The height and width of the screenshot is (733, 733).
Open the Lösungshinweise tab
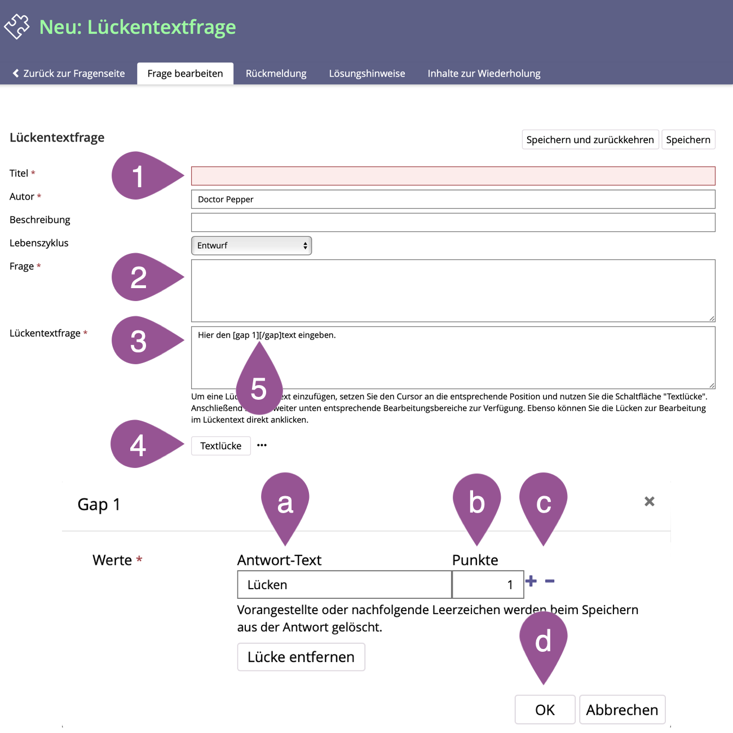coord(366,73)
